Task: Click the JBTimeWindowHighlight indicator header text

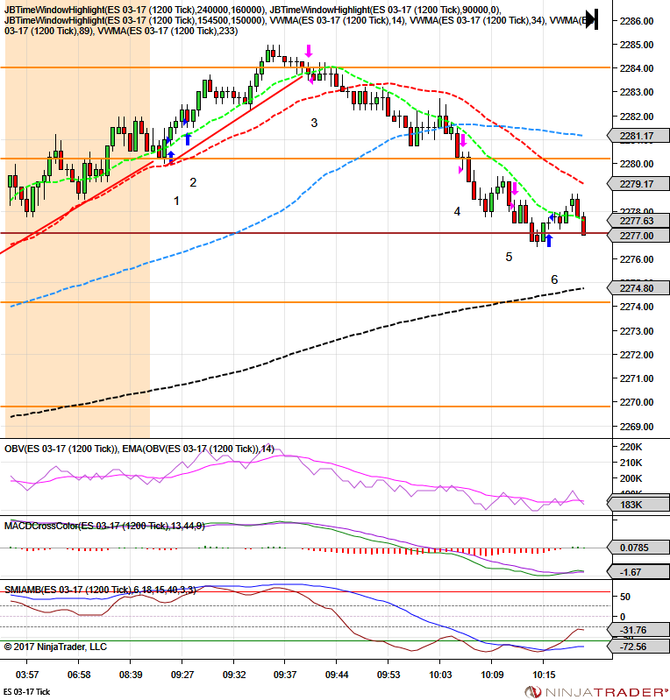Action: coord(299,20)
